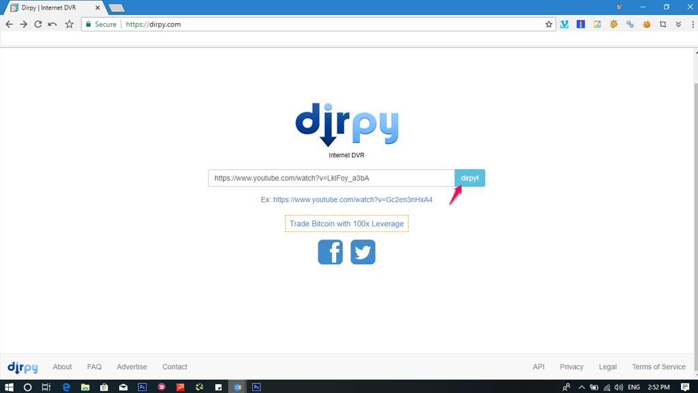
Task: Open the People icon in system tray
Action: pos(566,387)
